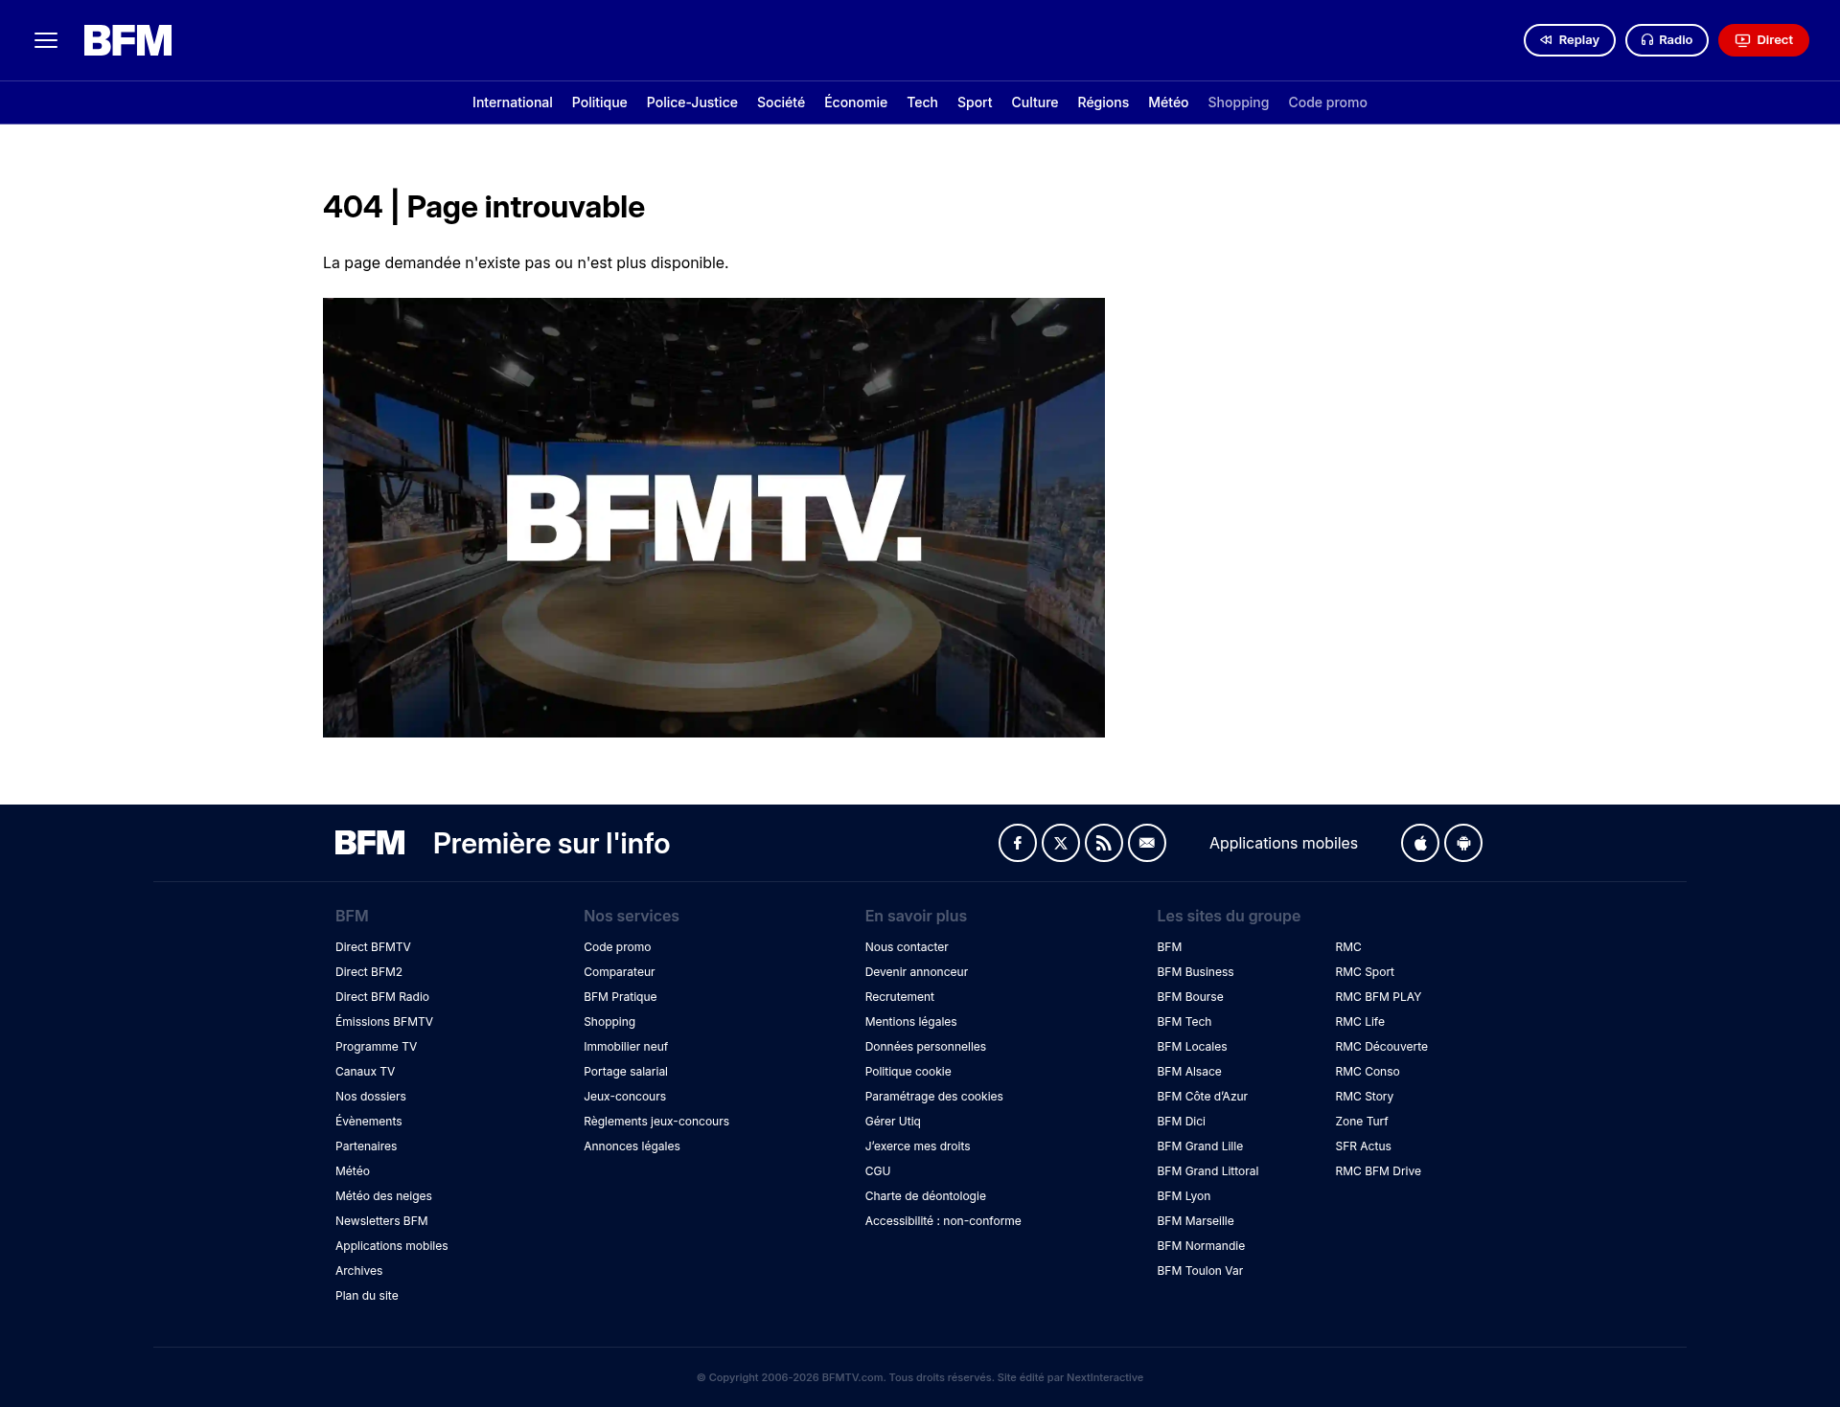The image size is (1840, 1407).
Task: Select the Culture menu item
Action: coord(1035,102)
